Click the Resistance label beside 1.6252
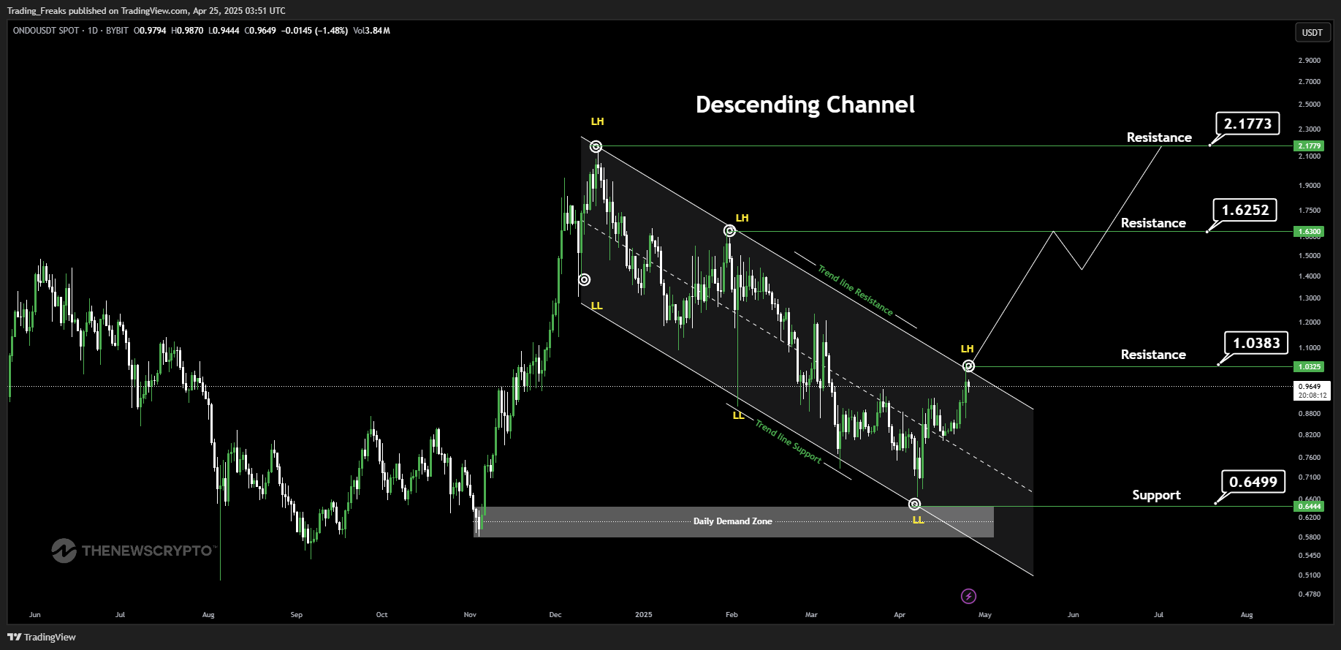Image resolution: width=1341 pixels, height=650 pixels. [1153, 223]
